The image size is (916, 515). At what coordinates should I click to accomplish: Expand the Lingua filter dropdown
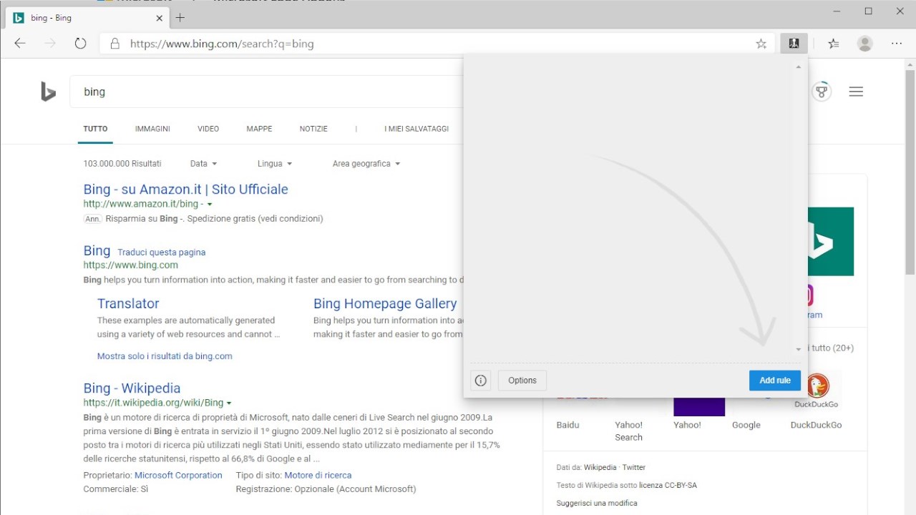275,164
